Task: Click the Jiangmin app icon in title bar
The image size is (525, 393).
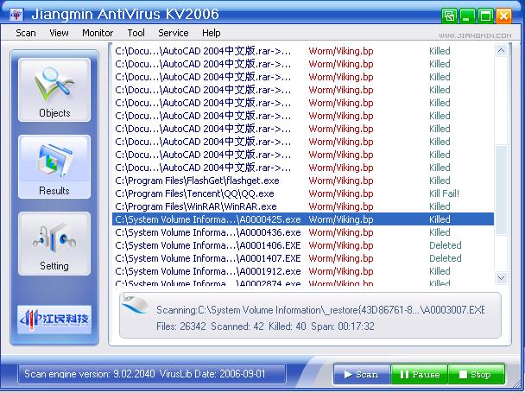Action: [x=16, y=15]
